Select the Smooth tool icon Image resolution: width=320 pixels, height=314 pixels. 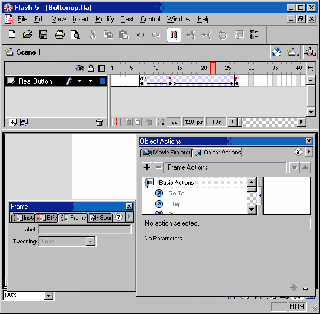coord(191,35)
